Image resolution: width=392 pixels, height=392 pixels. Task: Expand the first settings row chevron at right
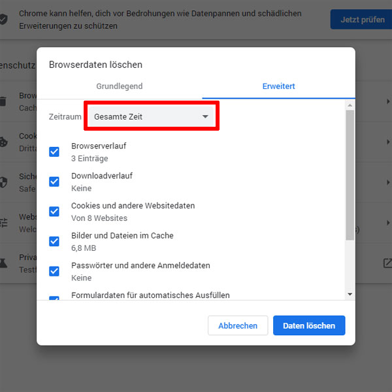tap(387, 101)
